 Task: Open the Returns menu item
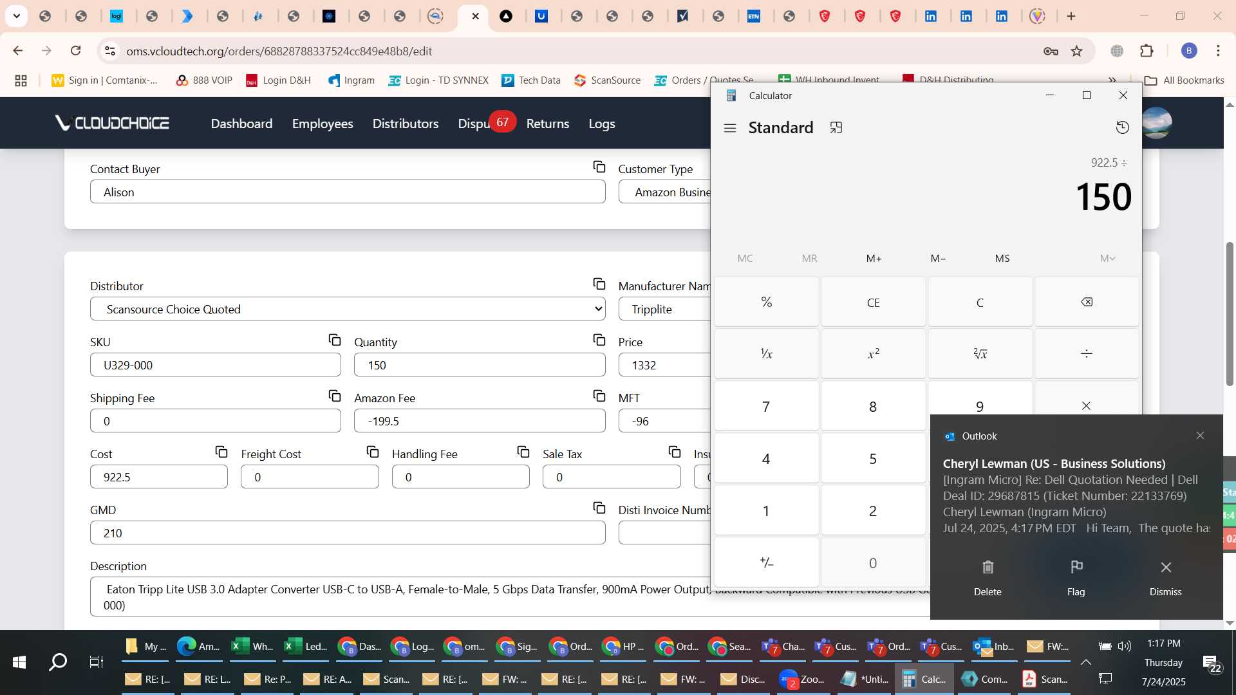point(548,124)
